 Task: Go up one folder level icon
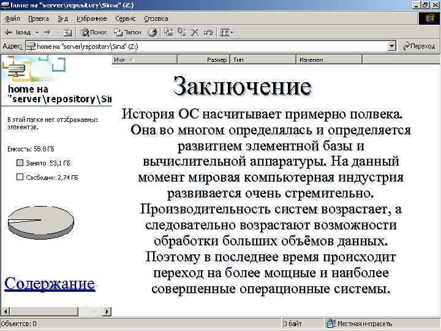coord(67,32)
